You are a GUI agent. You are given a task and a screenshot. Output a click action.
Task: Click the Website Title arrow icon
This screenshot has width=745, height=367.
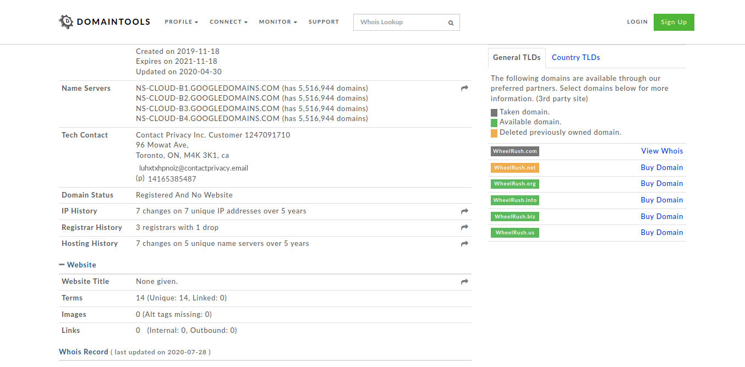pos(464,282)
